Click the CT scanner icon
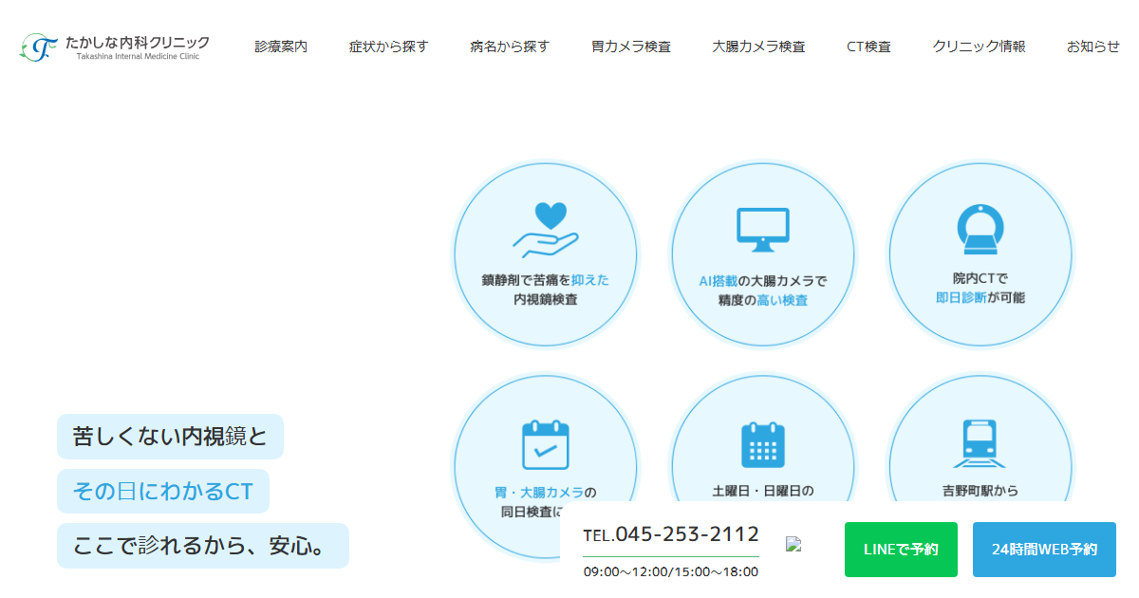This screenshot has height=598, width=1139. click(980, 229)
